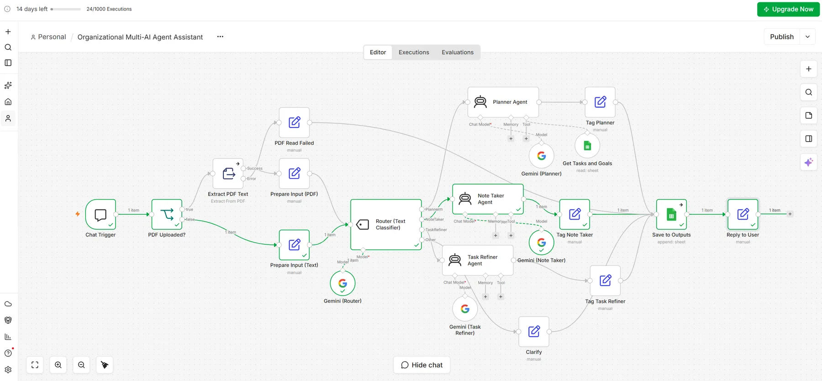Viewport: 822px width, 381px height.
Task: Expand the Publish dropdown arrow
Action: [x=807, y=37]
